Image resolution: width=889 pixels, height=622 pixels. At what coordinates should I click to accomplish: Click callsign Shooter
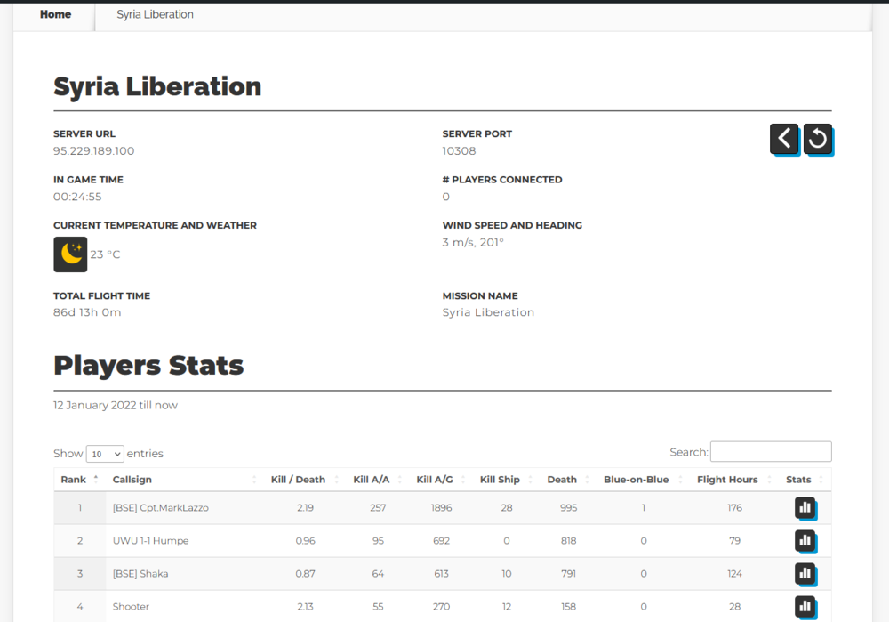(x=131, y=607)
